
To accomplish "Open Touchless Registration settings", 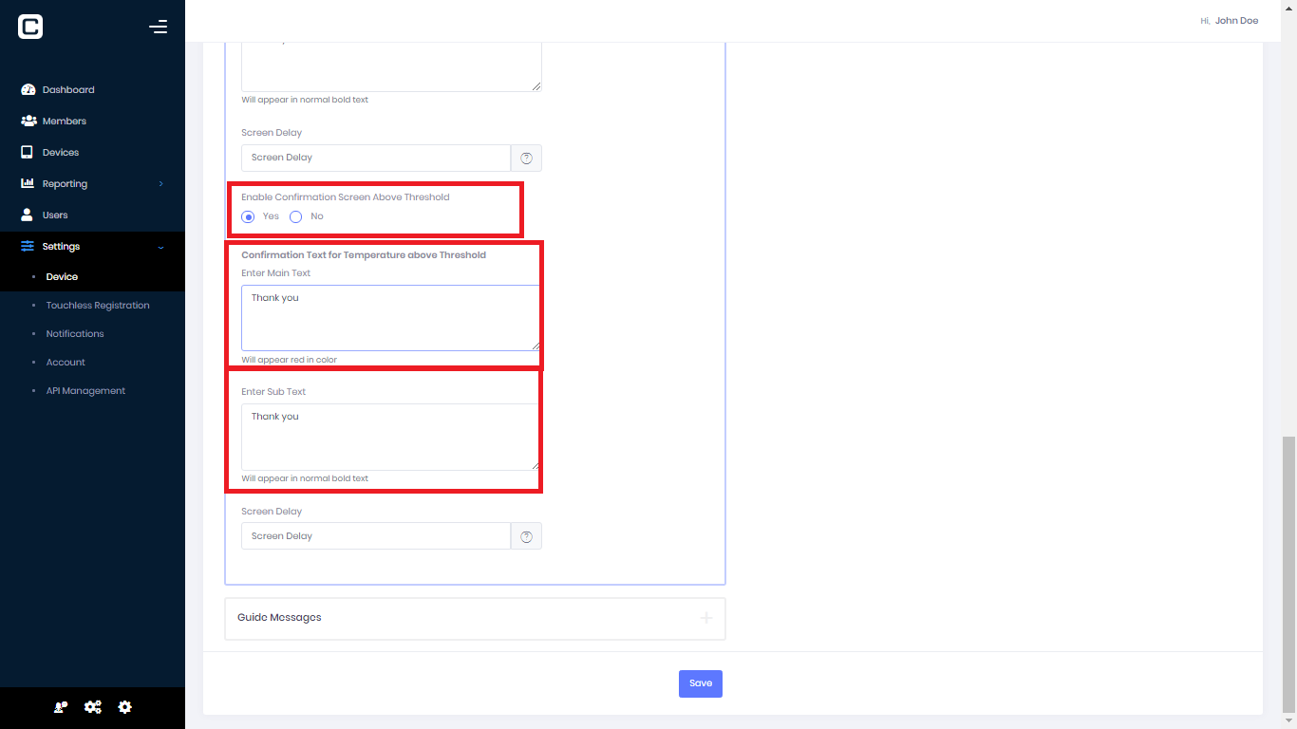I will pyautogui.click(x=98, y=305).
